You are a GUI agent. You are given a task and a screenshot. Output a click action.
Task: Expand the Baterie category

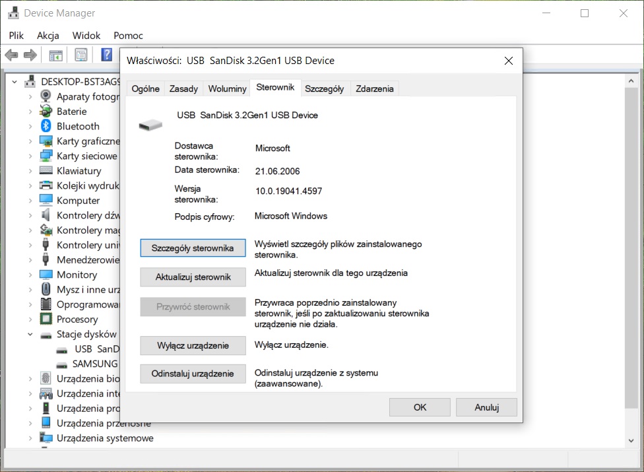[30, 112]
